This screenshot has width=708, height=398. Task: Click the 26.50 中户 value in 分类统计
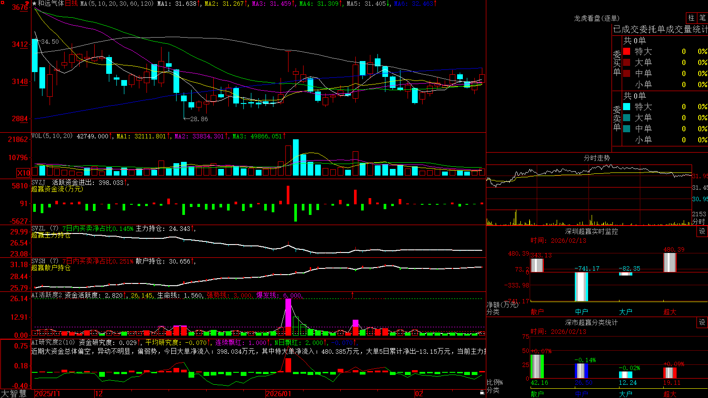click(x=584, y=383)
